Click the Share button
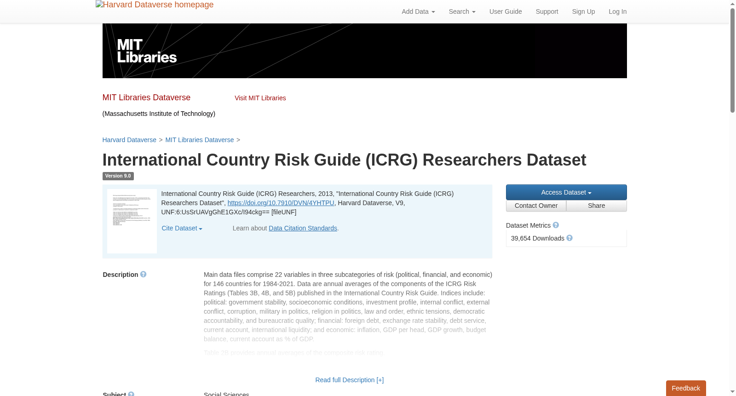This screenshot has height=396, width=736. [597, 206]
